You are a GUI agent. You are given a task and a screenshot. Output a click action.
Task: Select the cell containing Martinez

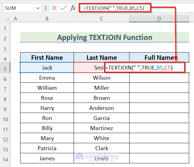101,128
